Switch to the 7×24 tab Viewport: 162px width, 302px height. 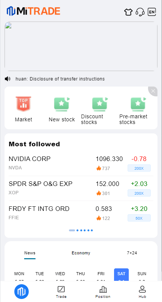click(132, 253)
